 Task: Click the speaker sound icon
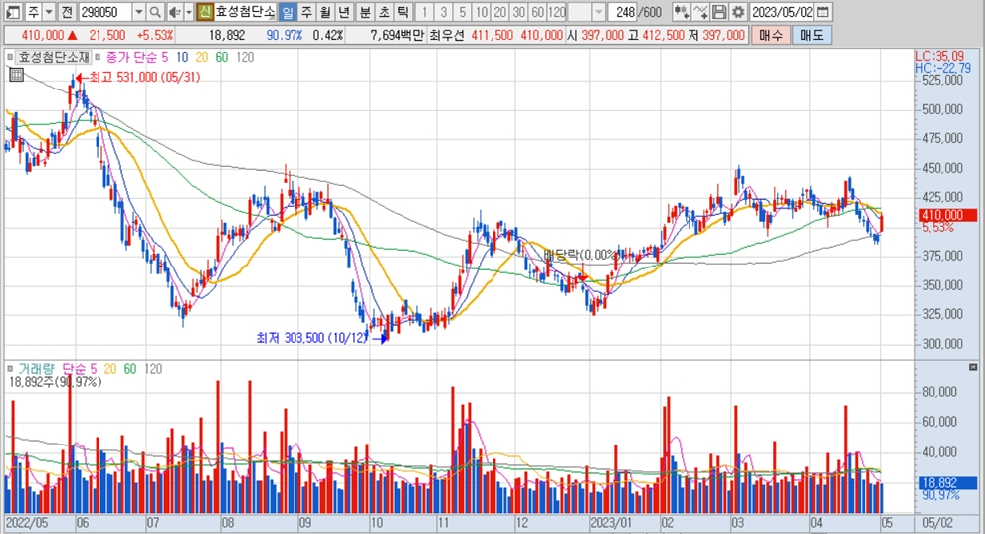tap(175, 12)
